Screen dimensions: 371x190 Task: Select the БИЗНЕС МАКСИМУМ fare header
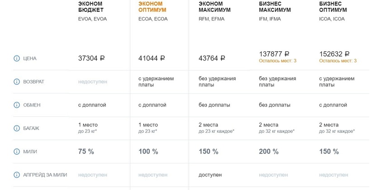click(275, 7)
